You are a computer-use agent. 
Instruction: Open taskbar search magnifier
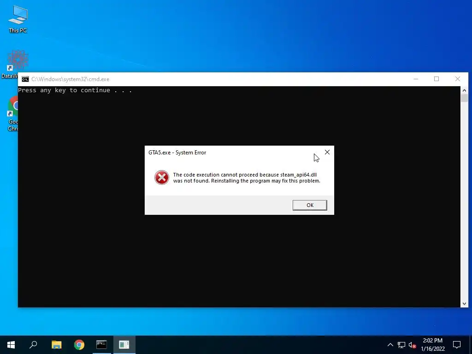click(33, 345)
